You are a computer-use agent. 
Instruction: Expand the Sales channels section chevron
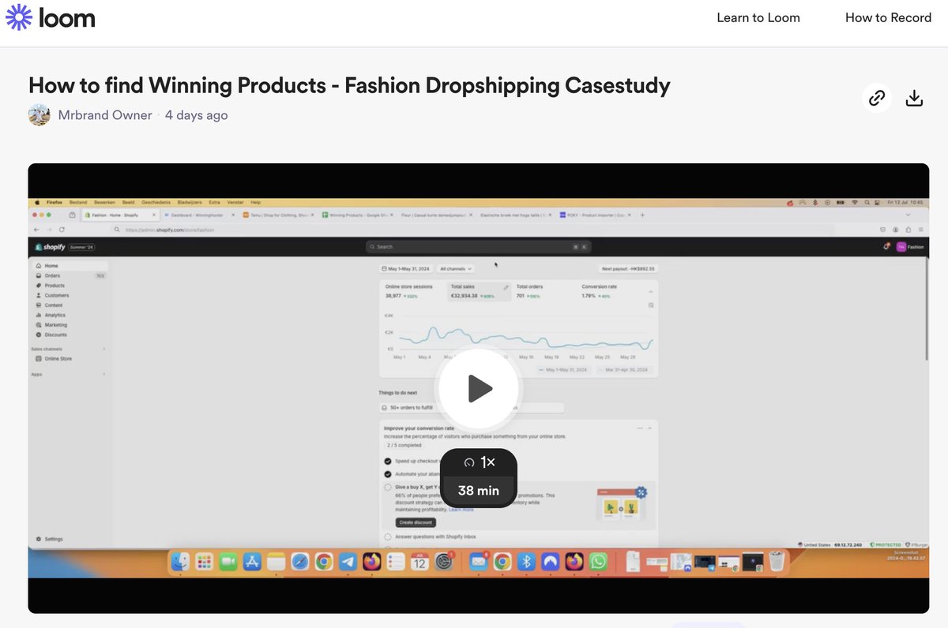tap(103, 349)
